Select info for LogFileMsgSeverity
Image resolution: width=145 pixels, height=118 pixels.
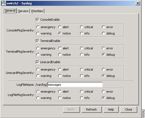82,98
